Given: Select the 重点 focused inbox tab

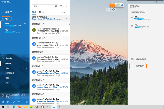Looking at the screenshot, I should coord(34,12).
